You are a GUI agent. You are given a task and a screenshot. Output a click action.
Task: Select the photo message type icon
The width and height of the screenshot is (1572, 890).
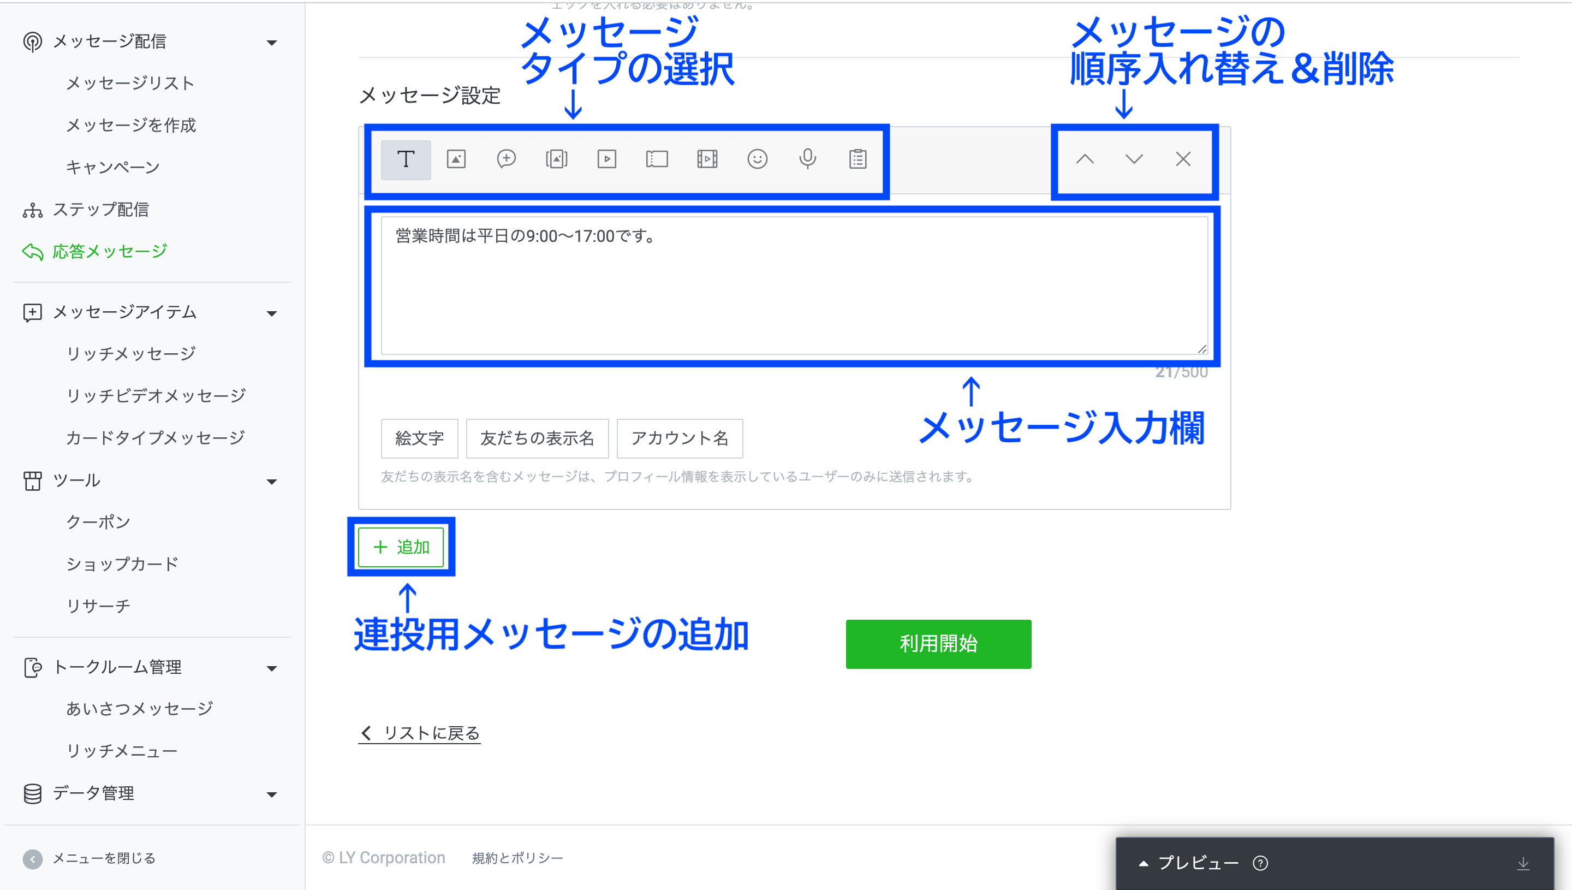[456, 159]
